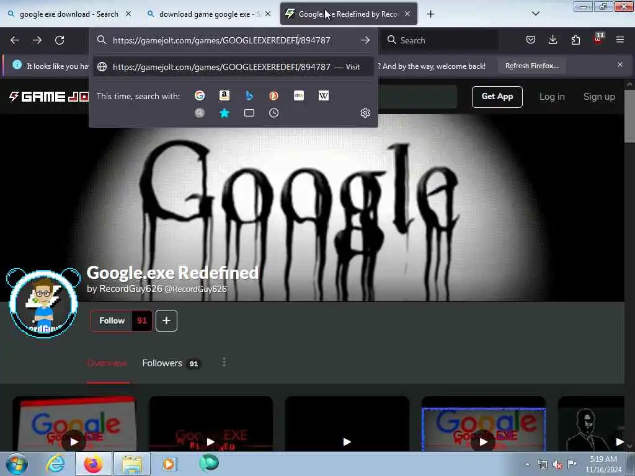Select the gamejolt.com Visit suggestion
Image resolution: width=635 pixels, height=476 pixels.
click(233, 67)
